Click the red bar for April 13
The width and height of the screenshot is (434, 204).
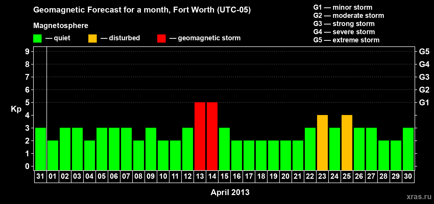tap(200, 136)
